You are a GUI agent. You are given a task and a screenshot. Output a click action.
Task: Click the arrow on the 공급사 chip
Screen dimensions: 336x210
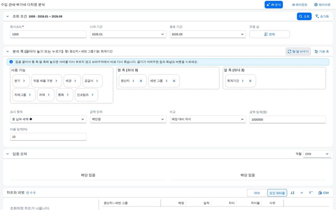coord(97,81)
